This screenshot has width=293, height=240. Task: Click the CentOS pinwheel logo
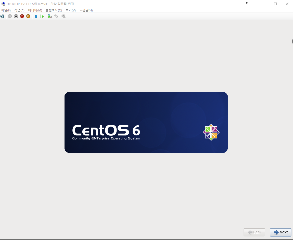coord(211,132)
